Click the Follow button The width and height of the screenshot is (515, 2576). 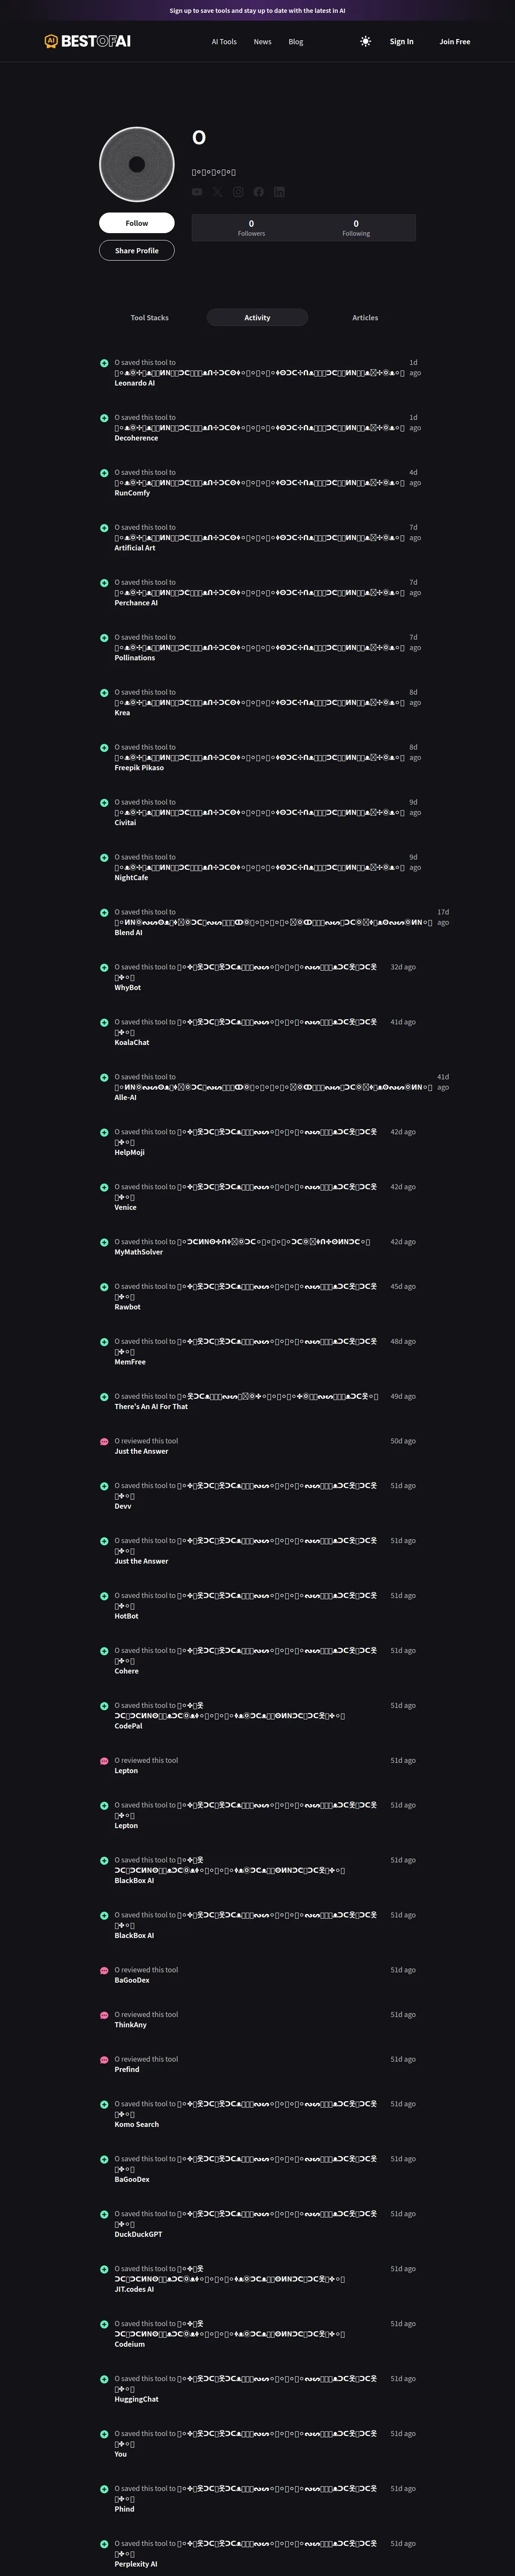[137, 223]
